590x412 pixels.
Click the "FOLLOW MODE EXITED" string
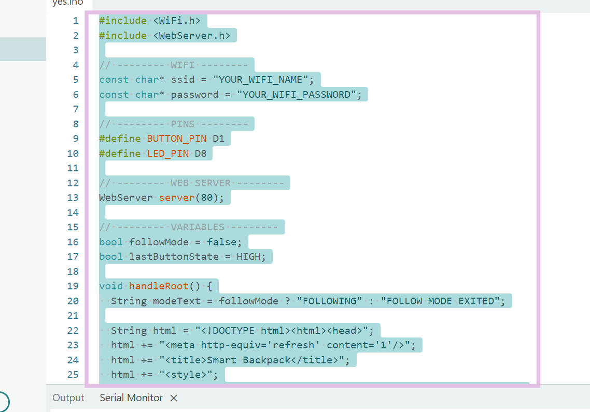[440, 301]
